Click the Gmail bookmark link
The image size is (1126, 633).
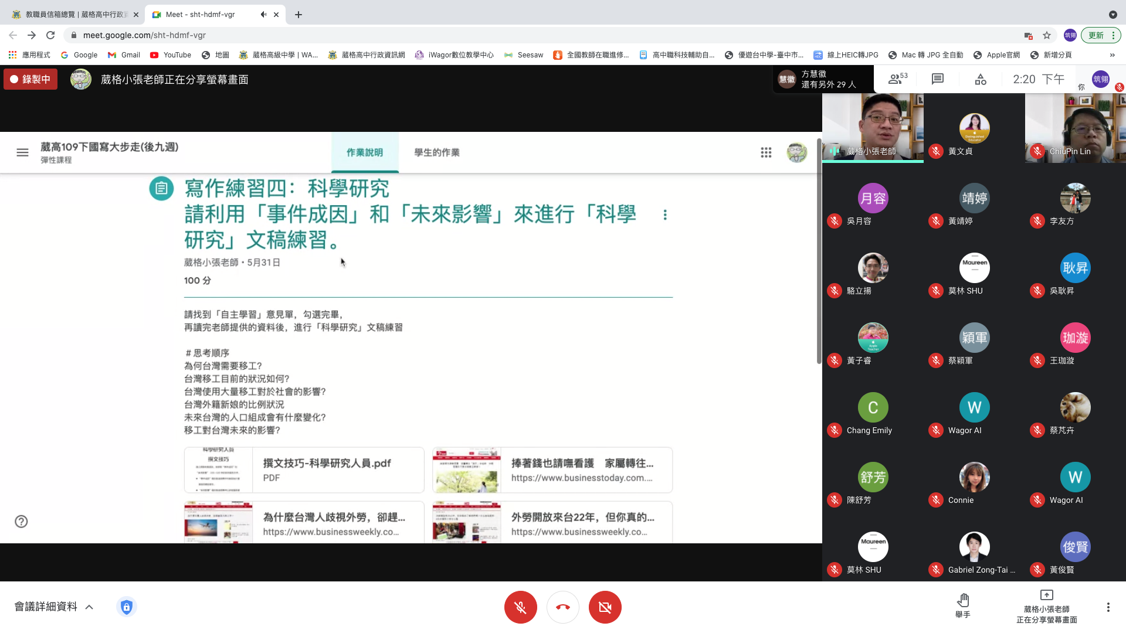coord(124,55)
